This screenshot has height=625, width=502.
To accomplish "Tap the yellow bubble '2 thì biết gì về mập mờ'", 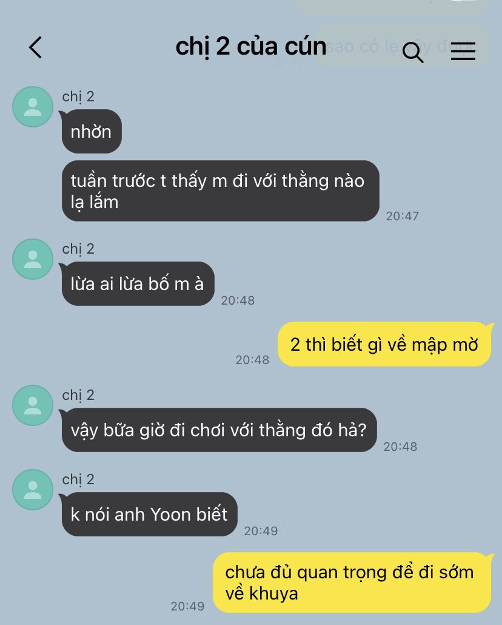I will coord(384,345).
